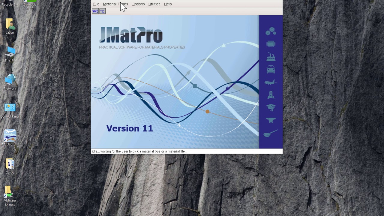Select the Cargo folder on the desktop

pyautogui.click(x=10, y=166)
